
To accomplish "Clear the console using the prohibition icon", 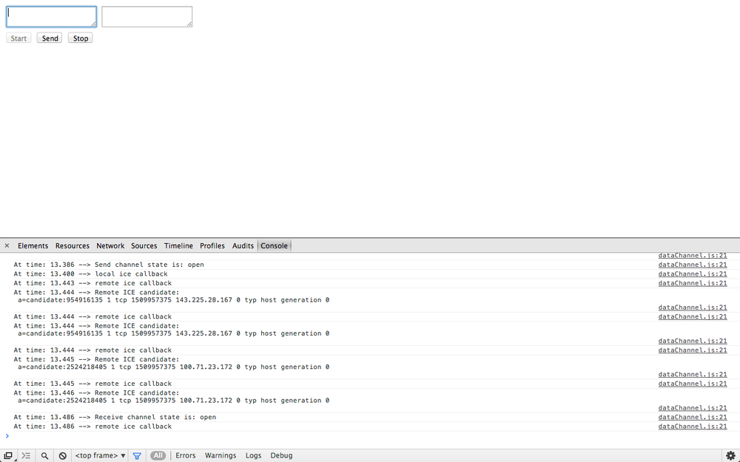I will tap(62, 455).
